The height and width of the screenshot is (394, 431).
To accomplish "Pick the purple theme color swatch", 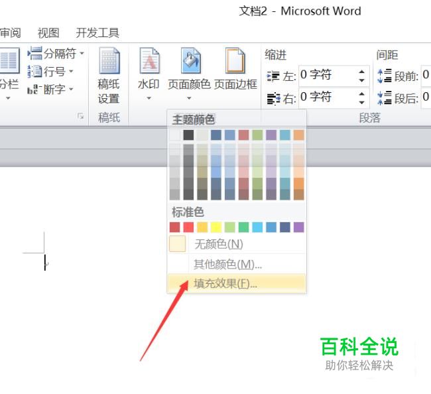I will click(x=271, y=135).
